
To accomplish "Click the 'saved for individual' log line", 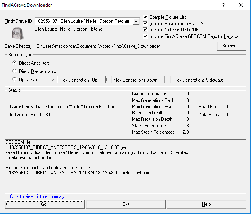I will (x=97, y=152).
